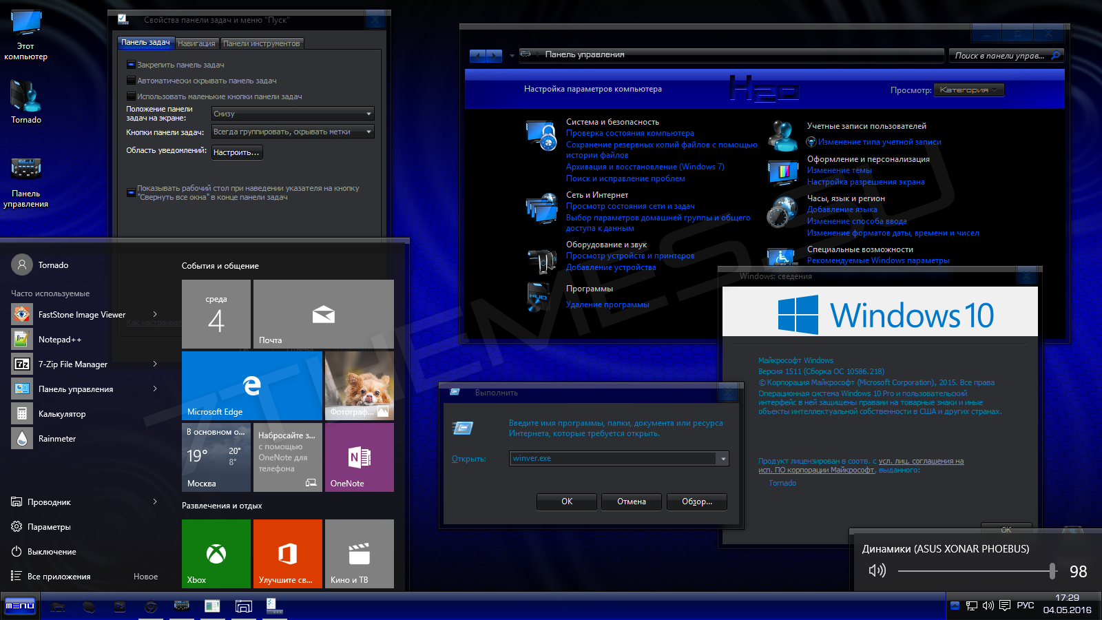The image size is (1102, 620).
Task: Click 'Отмена' in the Run dialog
Action: coord(632,502)
